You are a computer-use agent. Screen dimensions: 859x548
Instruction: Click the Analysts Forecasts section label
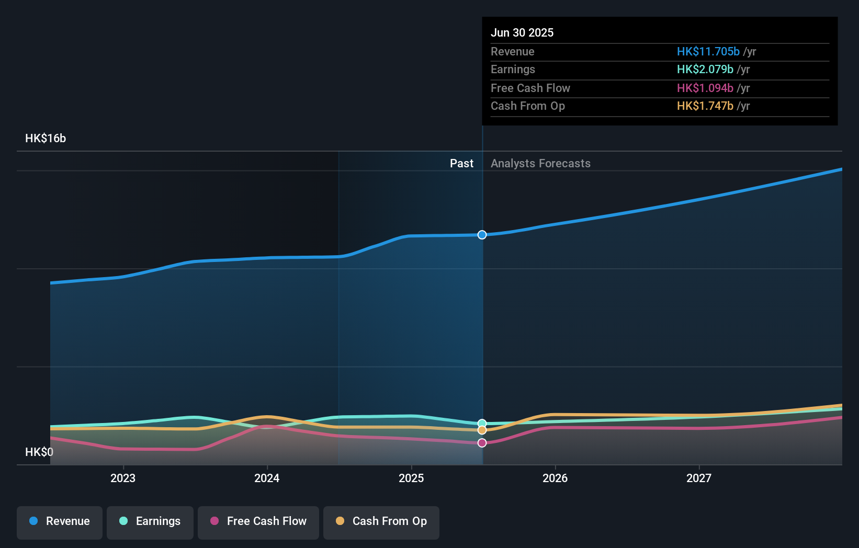click(x=540, y=163)
